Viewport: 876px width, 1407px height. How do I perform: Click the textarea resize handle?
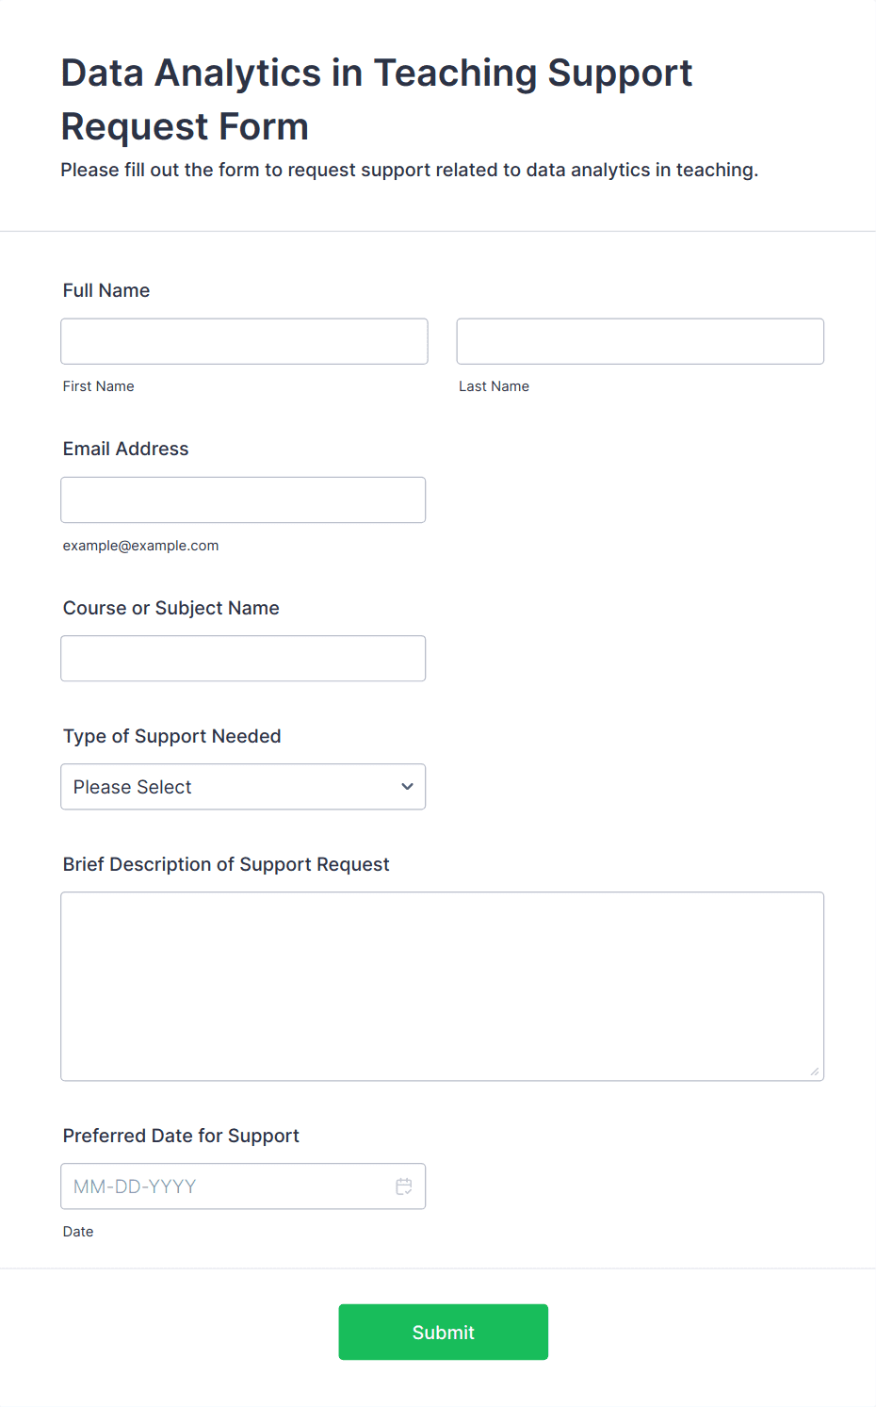click(x=815, y=1072)
